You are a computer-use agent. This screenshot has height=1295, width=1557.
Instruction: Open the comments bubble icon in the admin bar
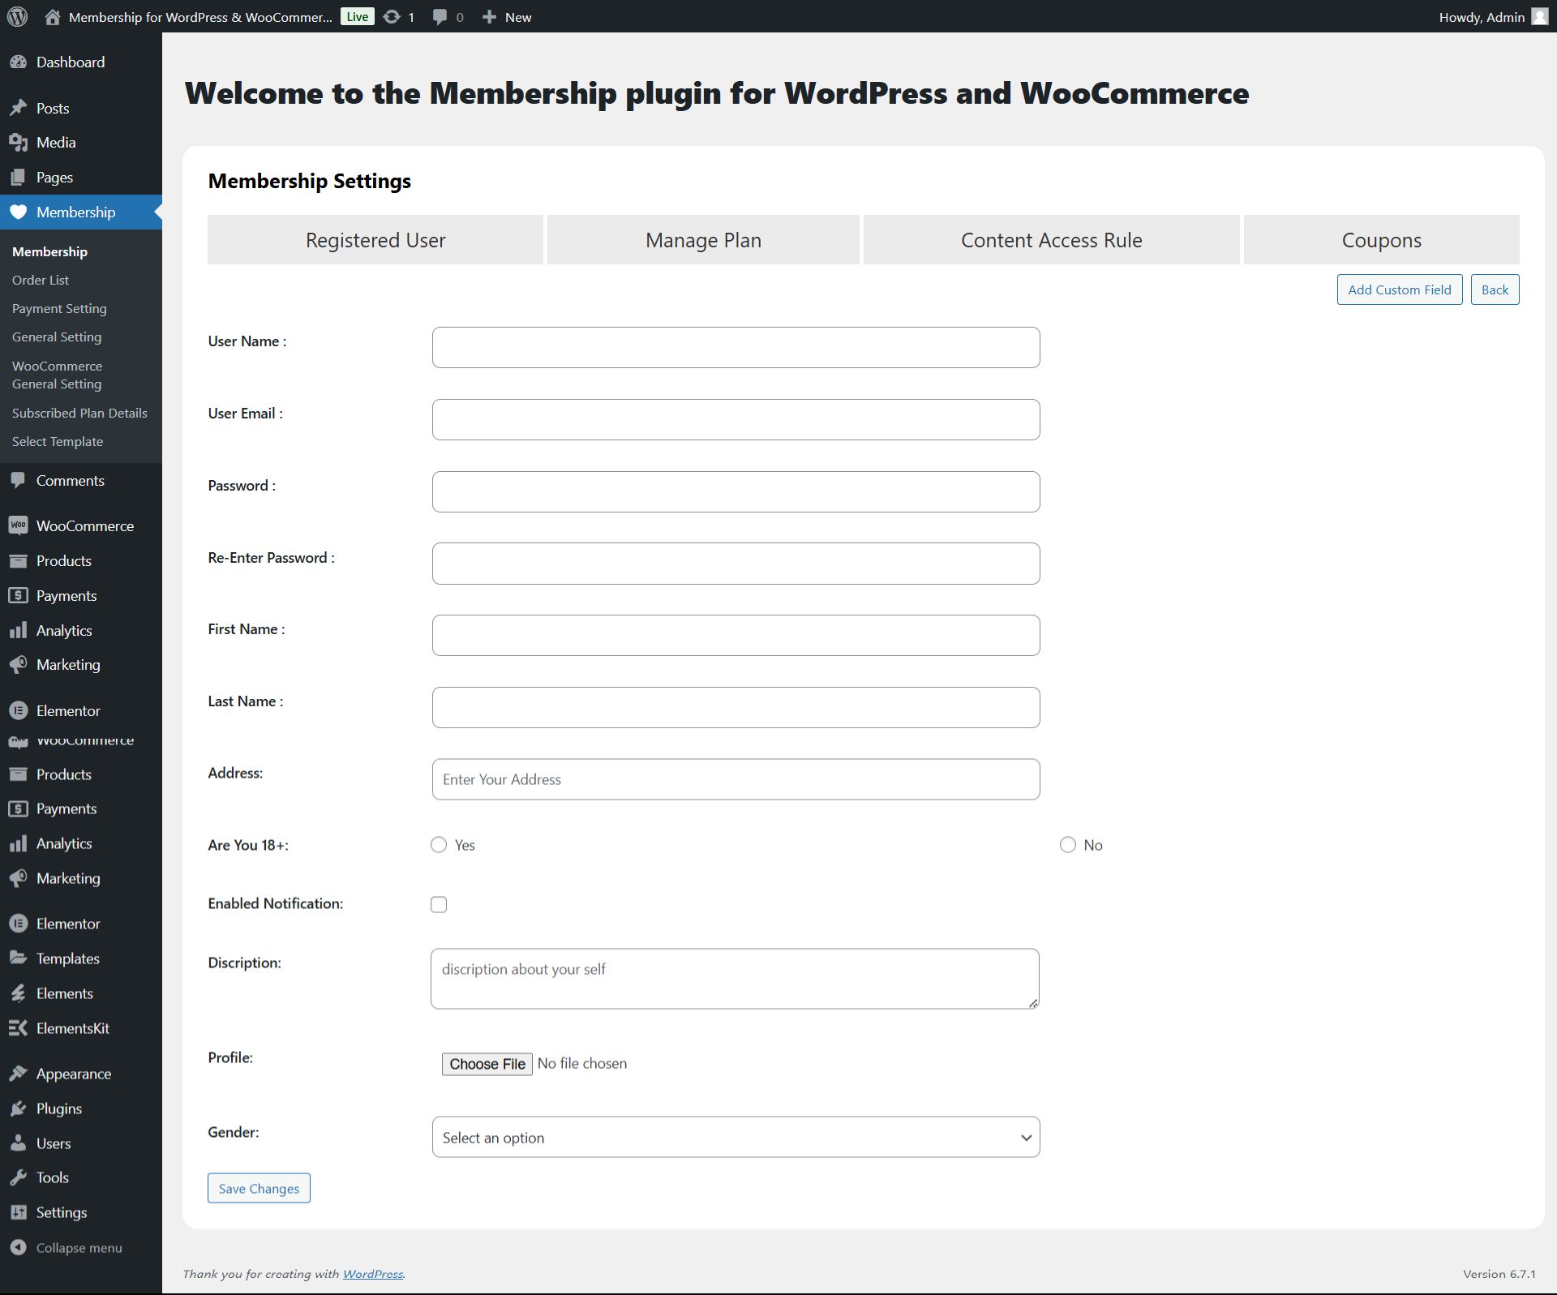440,16
